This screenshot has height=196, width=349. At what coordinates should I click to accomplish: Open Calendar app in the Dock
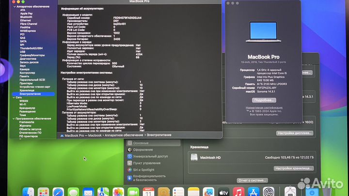coord(148,192)
